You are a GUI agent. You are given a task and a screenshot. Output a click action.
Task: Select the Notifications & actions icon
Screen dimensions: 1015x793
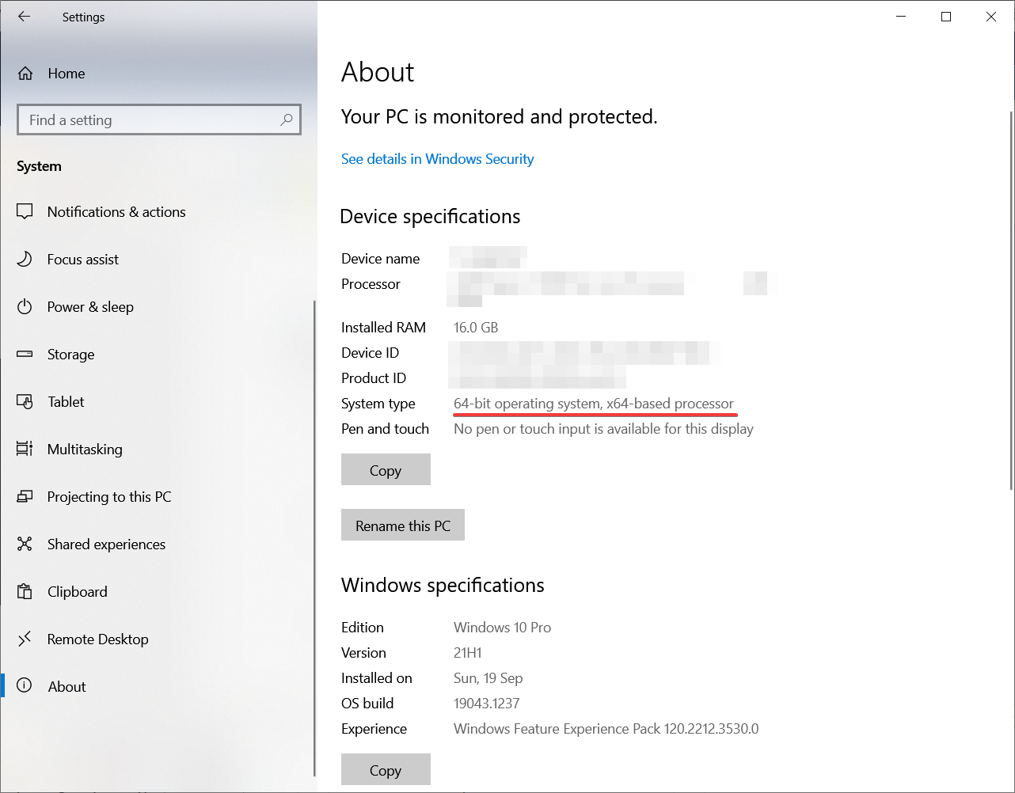click(x=25, y=212)
